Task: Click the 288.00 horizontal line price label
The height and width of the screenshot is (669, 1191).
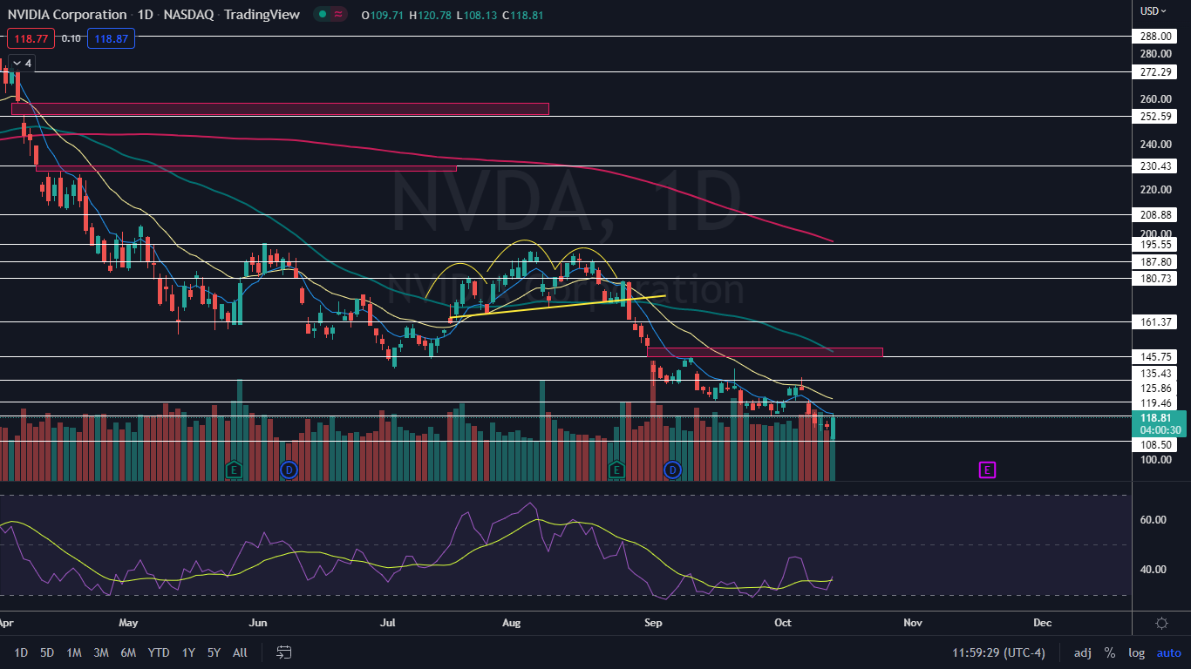Action: coord(1155,37)
